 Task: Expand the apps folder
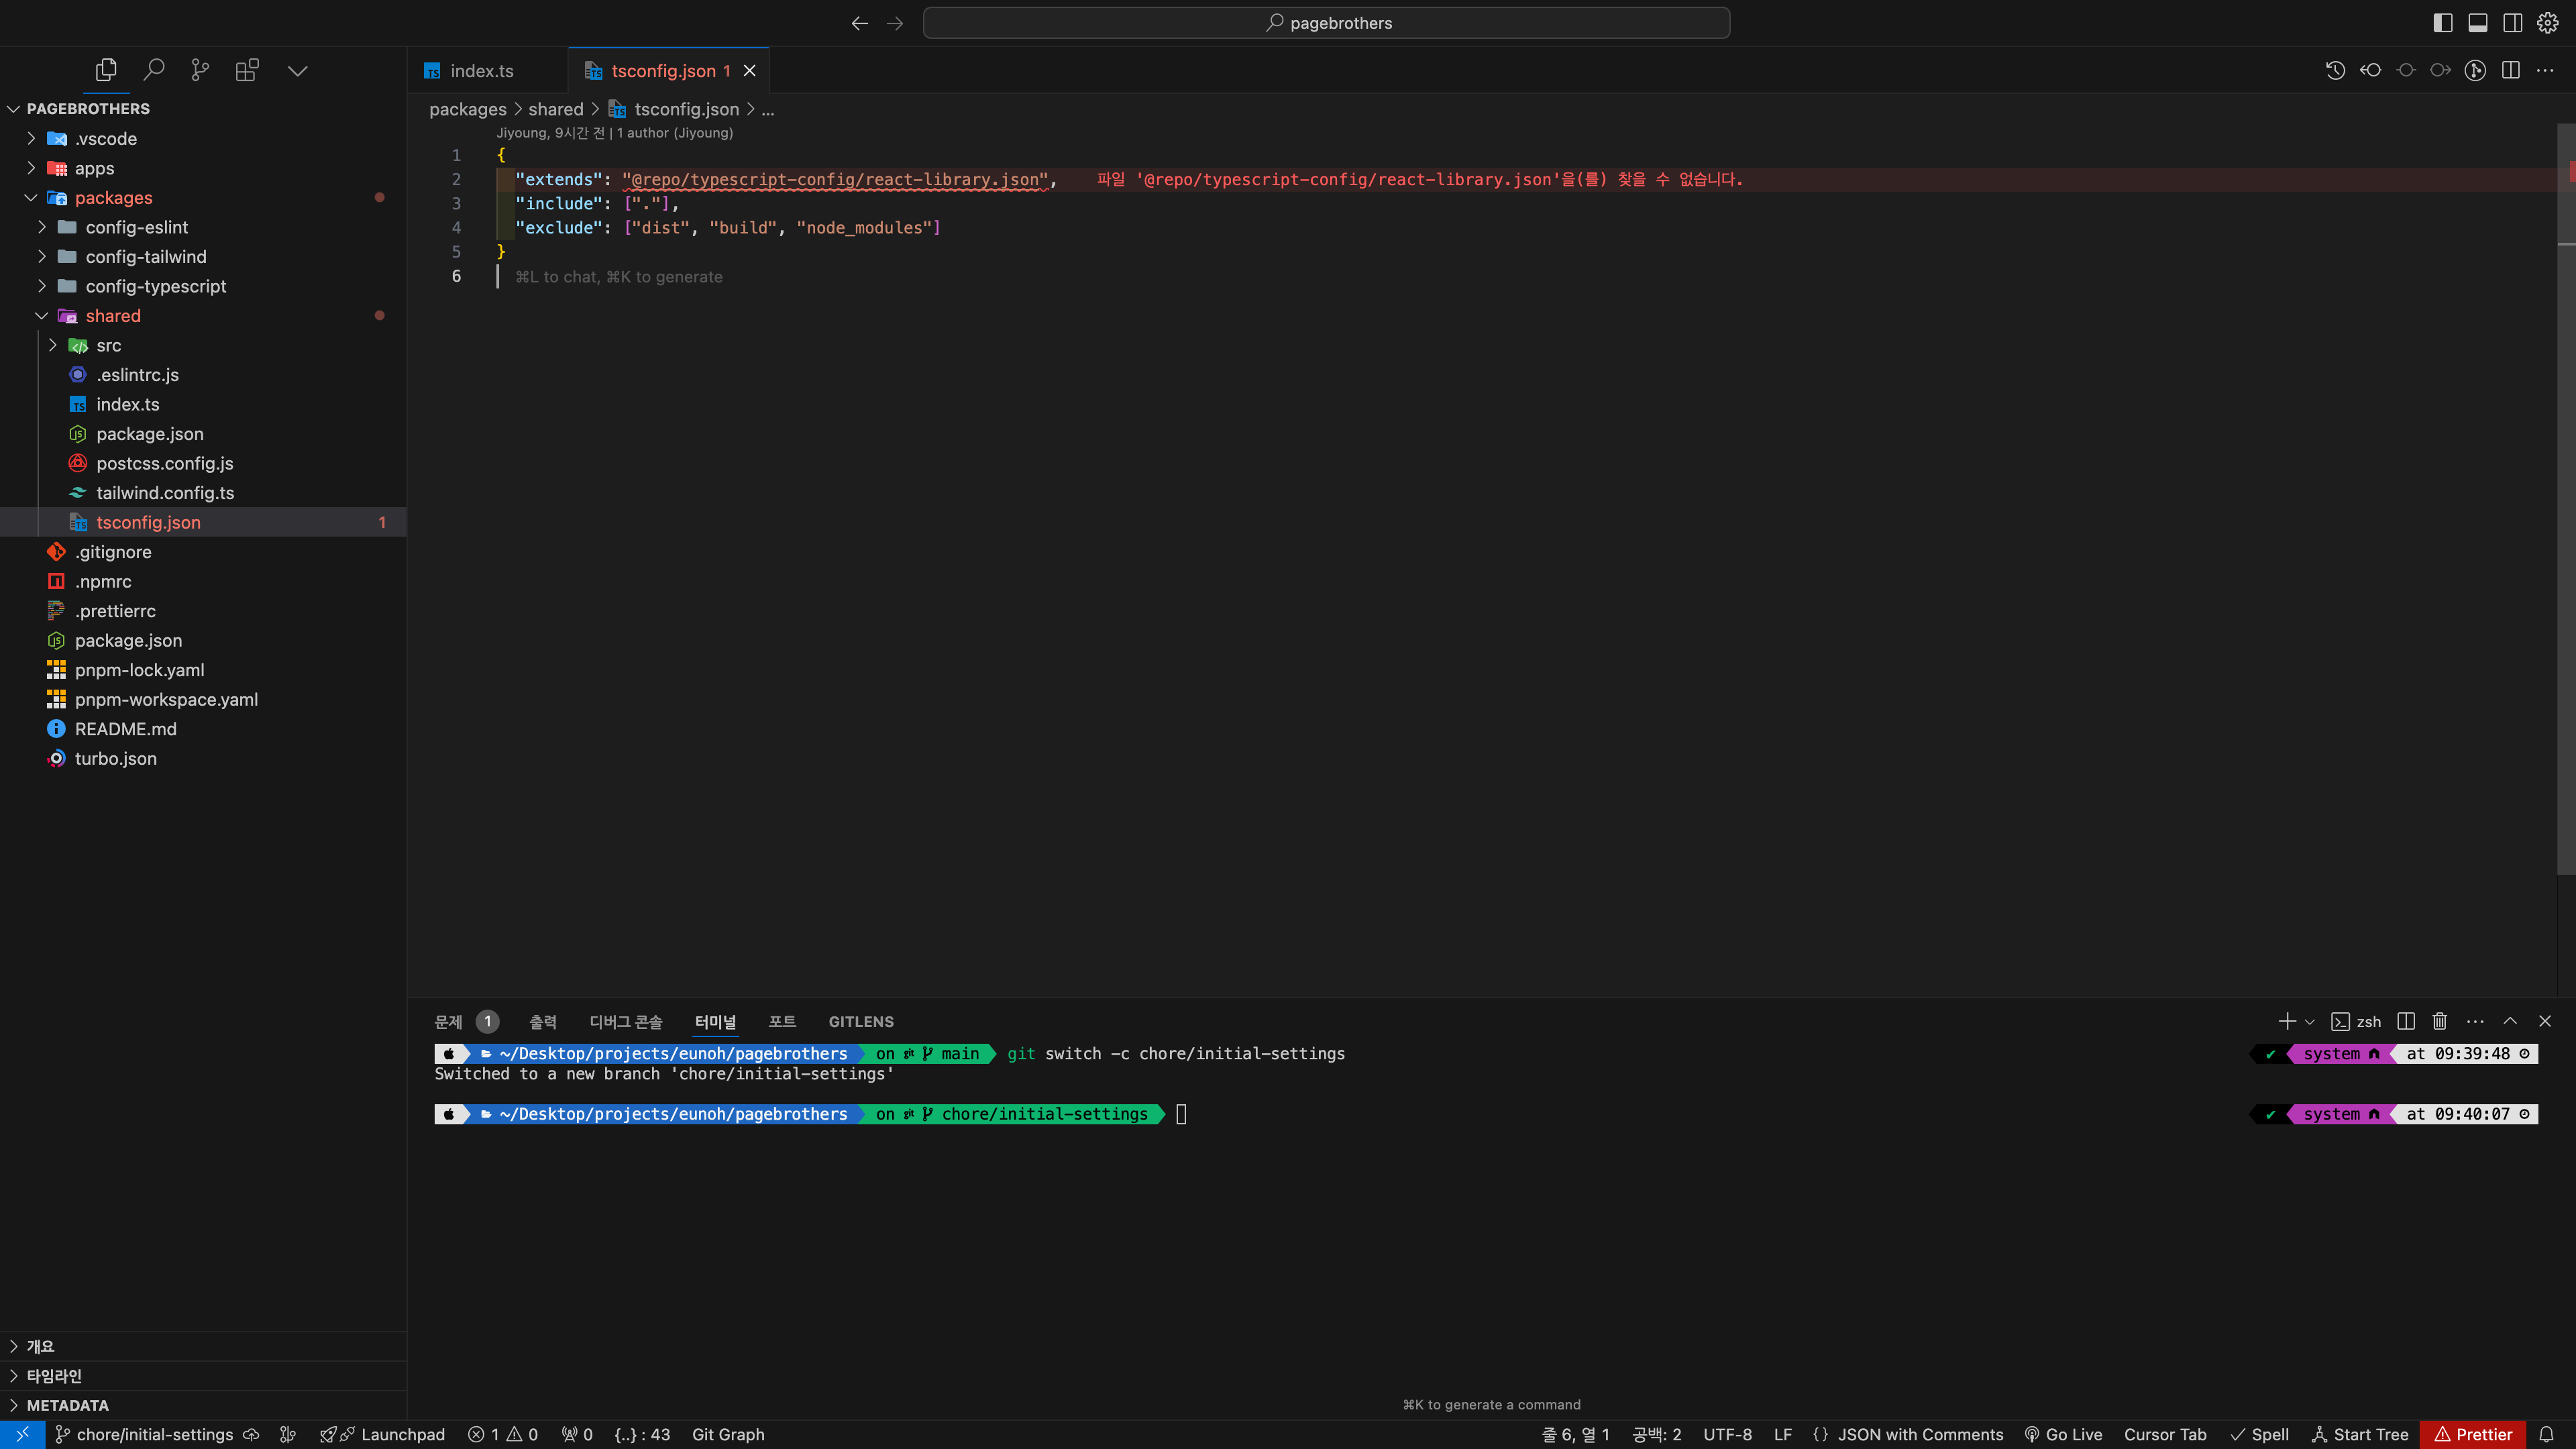(x=94, y=168)
